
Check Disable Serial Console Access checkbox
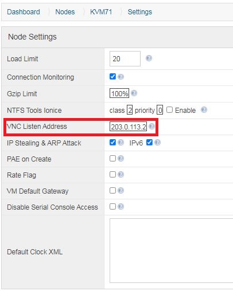click(112, 206)
